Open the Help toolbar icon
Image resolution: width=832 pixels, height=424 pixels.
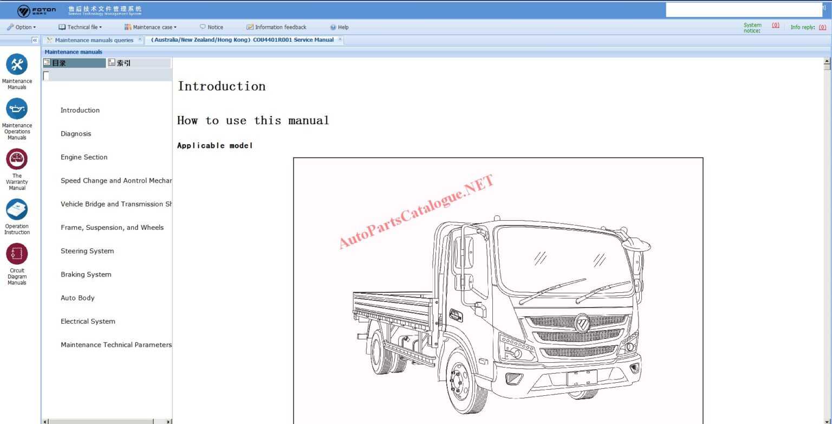[339, 27]
